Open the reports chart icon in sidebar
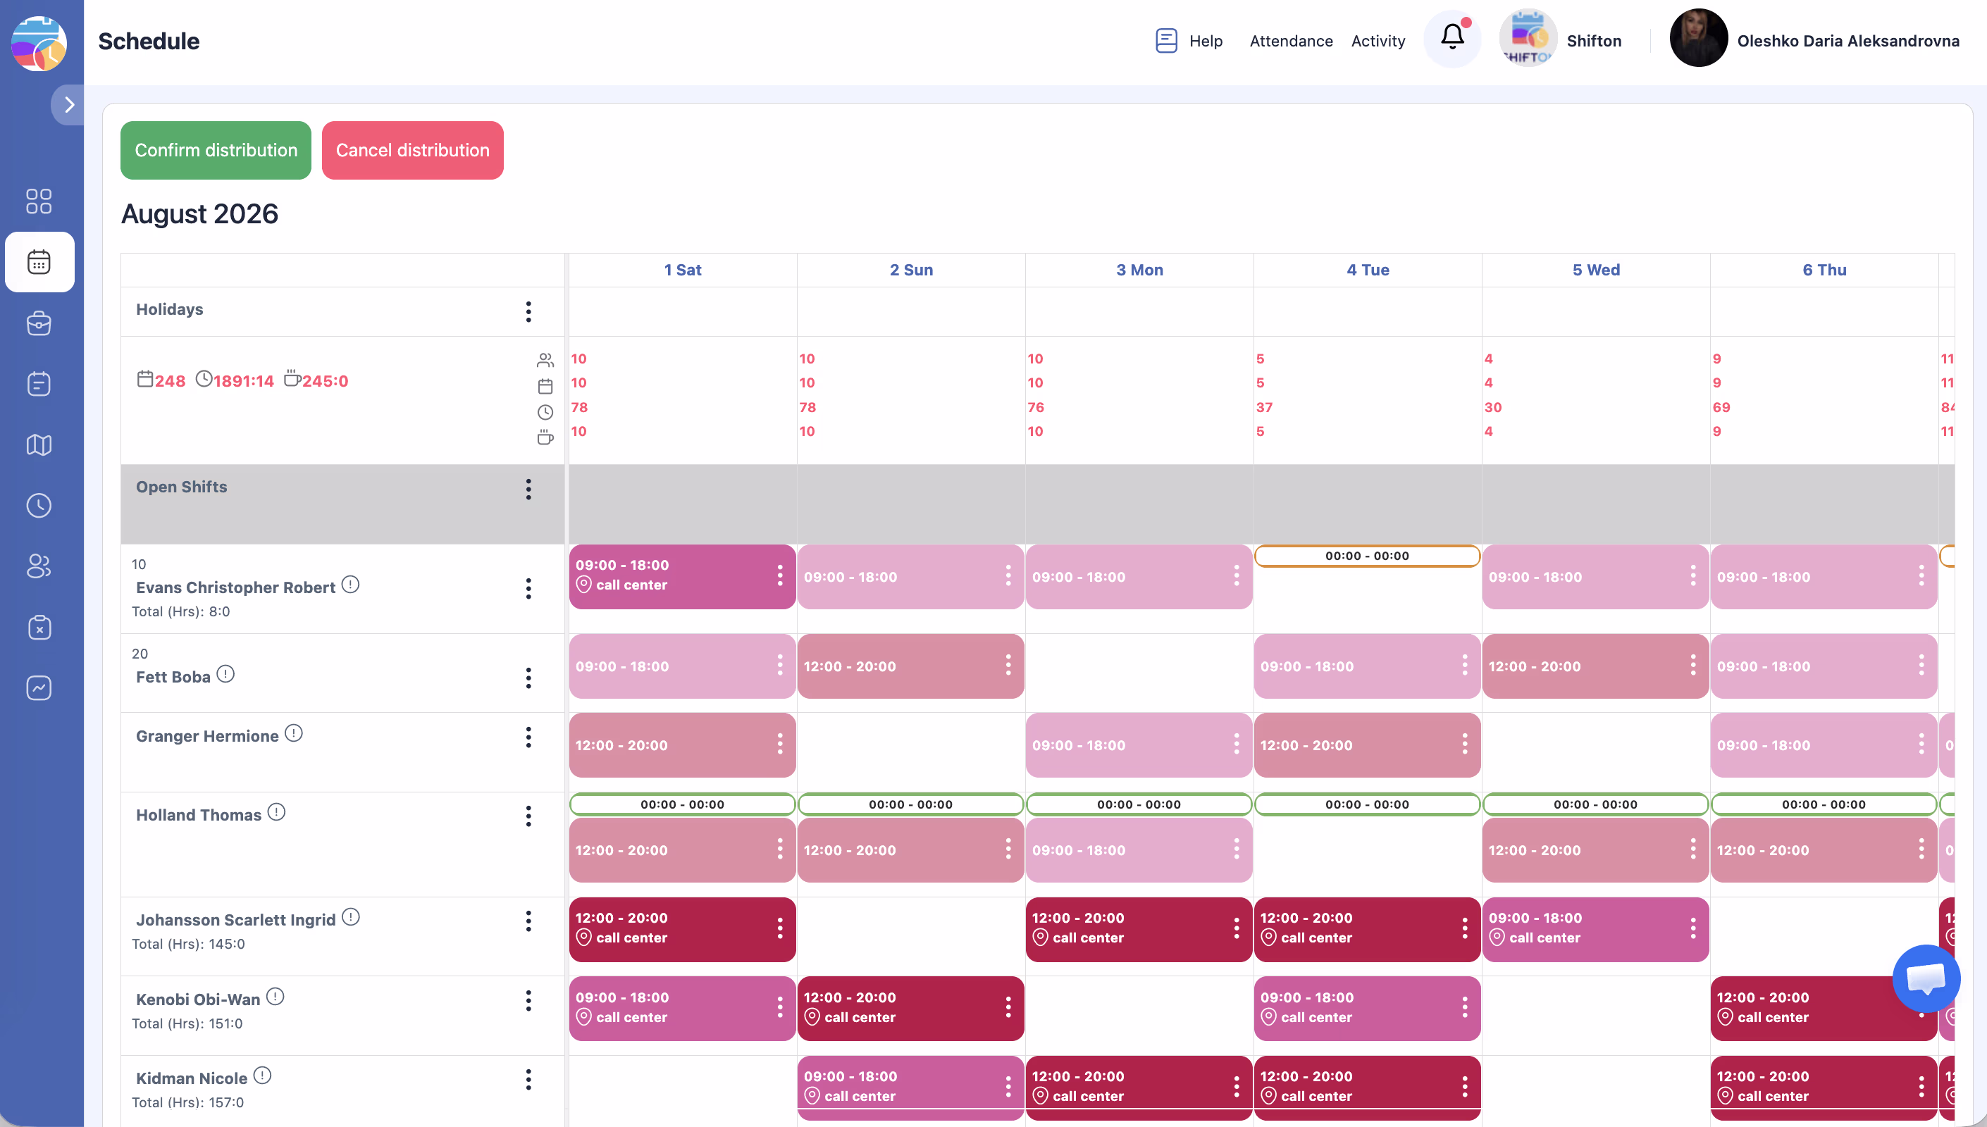Screen dimensions: 1987x1127 tap(39, 688)
